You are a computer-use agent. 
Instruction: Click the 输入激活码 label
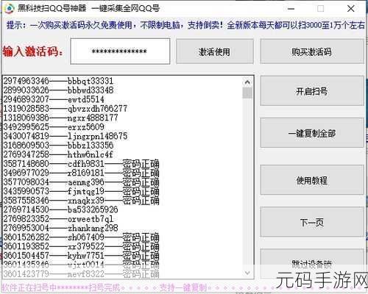32,51
